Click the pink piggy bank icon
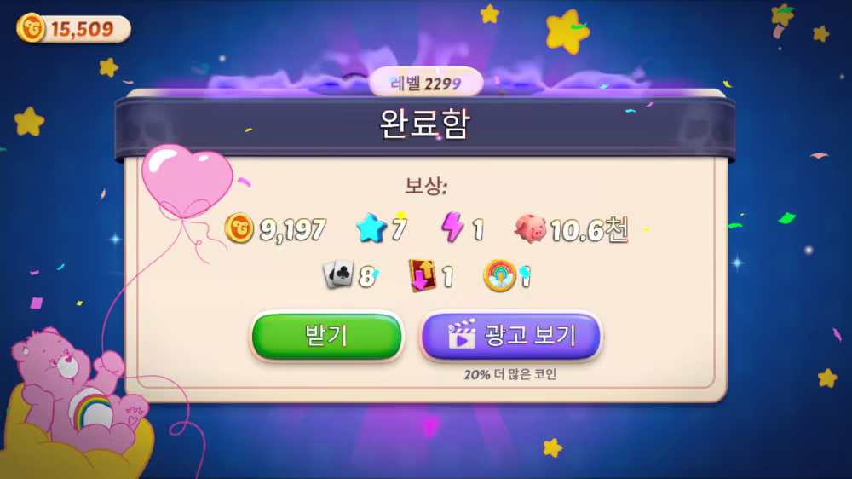 point(530,228)
